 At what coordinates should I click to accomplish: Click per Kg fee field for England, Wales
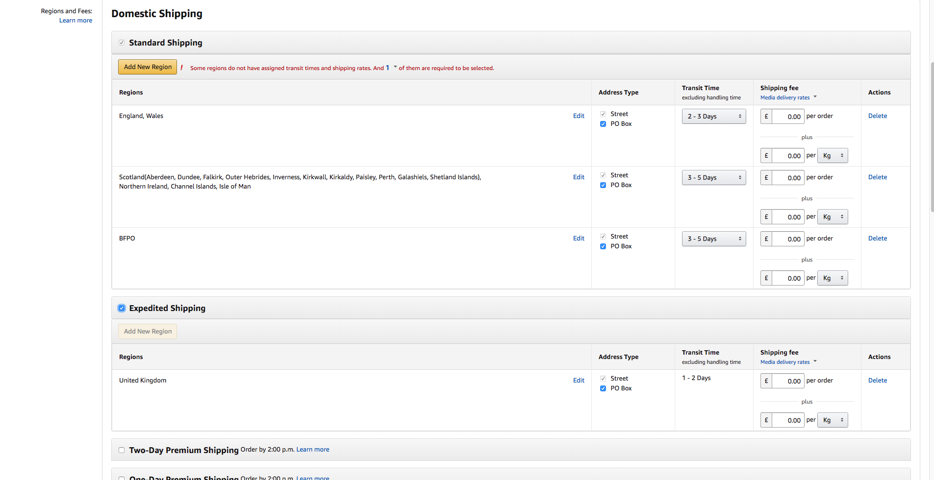click(x=788, y=156)
